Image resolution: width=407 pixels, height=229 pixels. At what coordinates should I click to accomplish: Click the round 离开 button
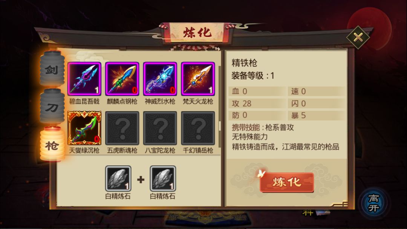374,203
